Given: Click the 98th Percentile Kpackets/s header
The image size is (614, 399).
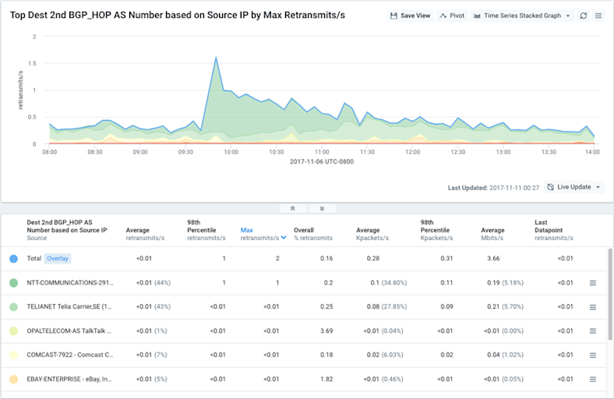Looking at the screenshot, I should click(x=436, y=230).
